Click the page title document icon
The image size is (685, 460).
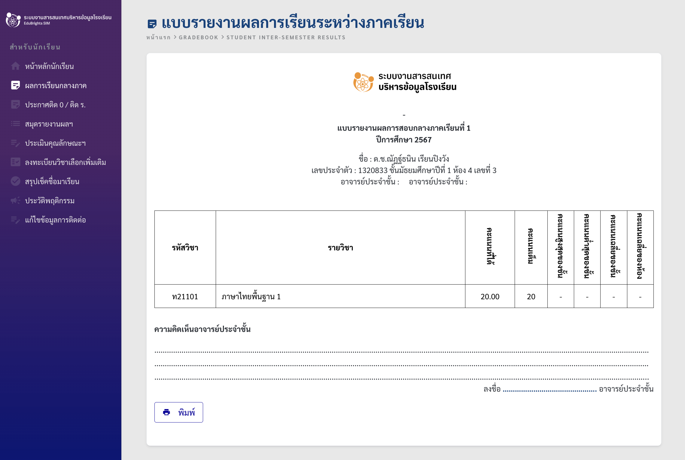(152, 24)
